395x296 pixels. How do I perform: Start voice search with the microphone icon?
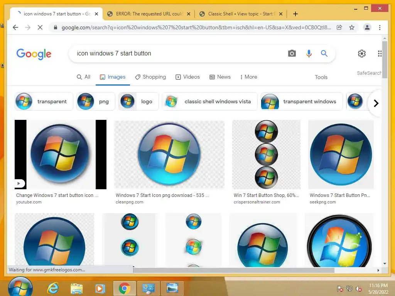coord(309,53)
